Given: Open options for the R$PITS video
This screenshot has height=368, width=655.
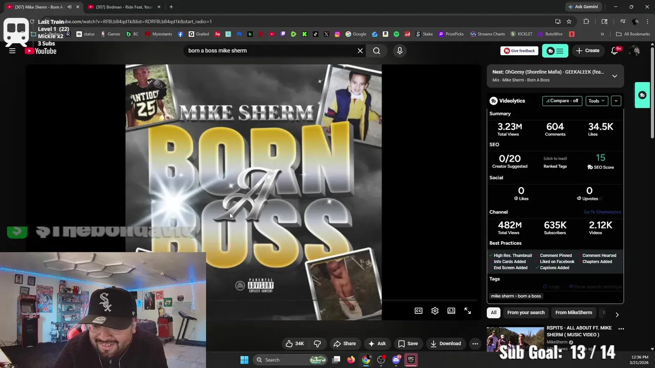Looking at the screenshot, I should tap(621, 329).
